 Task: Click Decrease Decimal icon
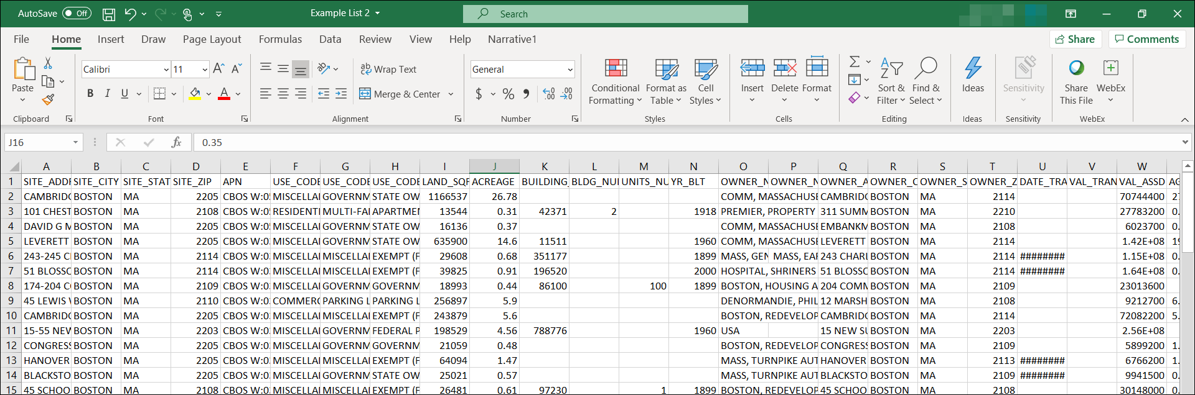(566, 94)
